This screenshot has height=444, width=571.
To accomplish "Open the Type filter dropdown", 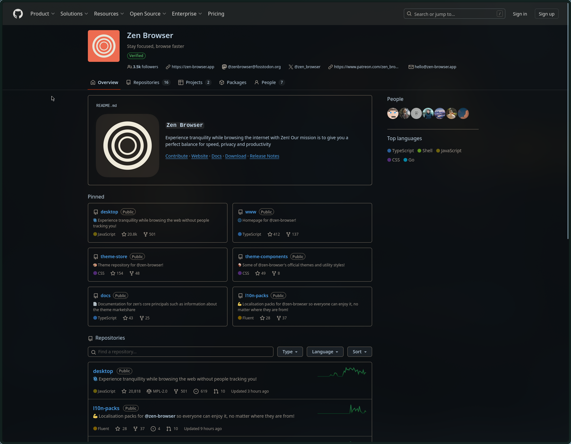I will click(290, 352).
